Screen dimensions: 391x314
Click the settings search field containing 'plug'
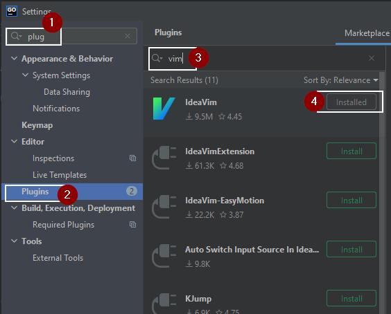(x=71, y=37)
